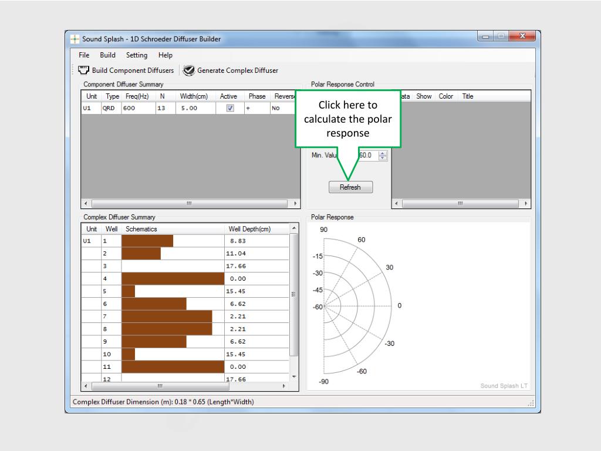
Task: Click the Complex Diffuser Summary horizontal scroll right arrow
Action: (283, 386)
